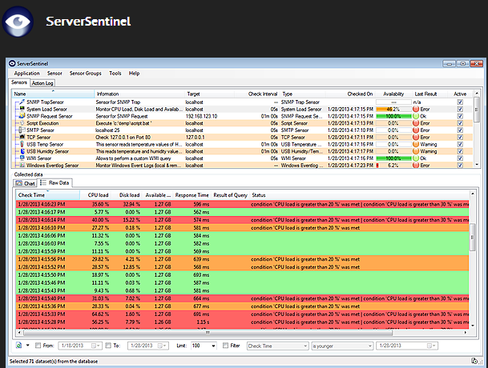Screen dimensions: 488x368
Task: Click the SNMP Request Sensor 100% availability bar
Action: tap(393, 116)
